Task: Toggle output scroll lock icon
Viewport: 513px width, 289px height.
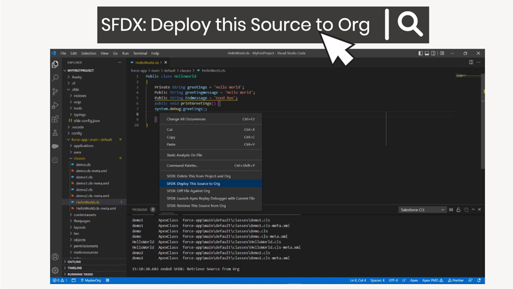Action: click(458, 210)
